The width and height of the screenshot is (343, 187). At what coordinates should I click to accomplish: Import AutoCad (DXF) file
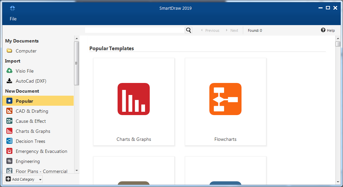[x=31, y=81]
